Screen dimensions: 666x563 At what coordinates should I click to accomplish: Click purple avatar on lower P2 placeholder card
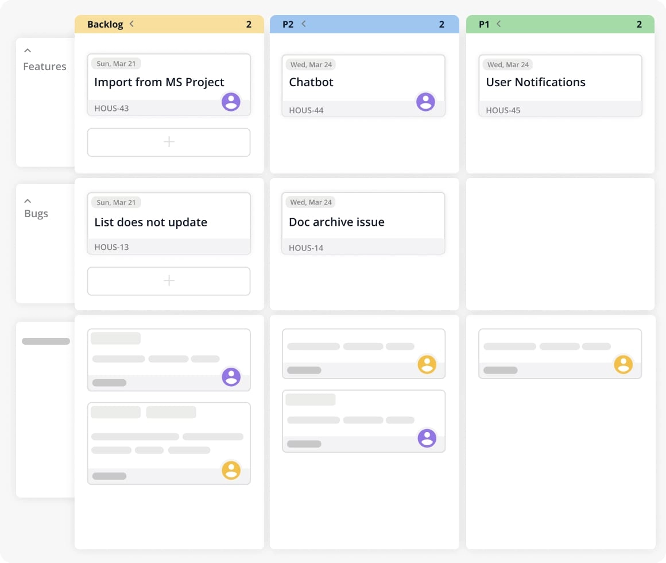tap(427, 438)
